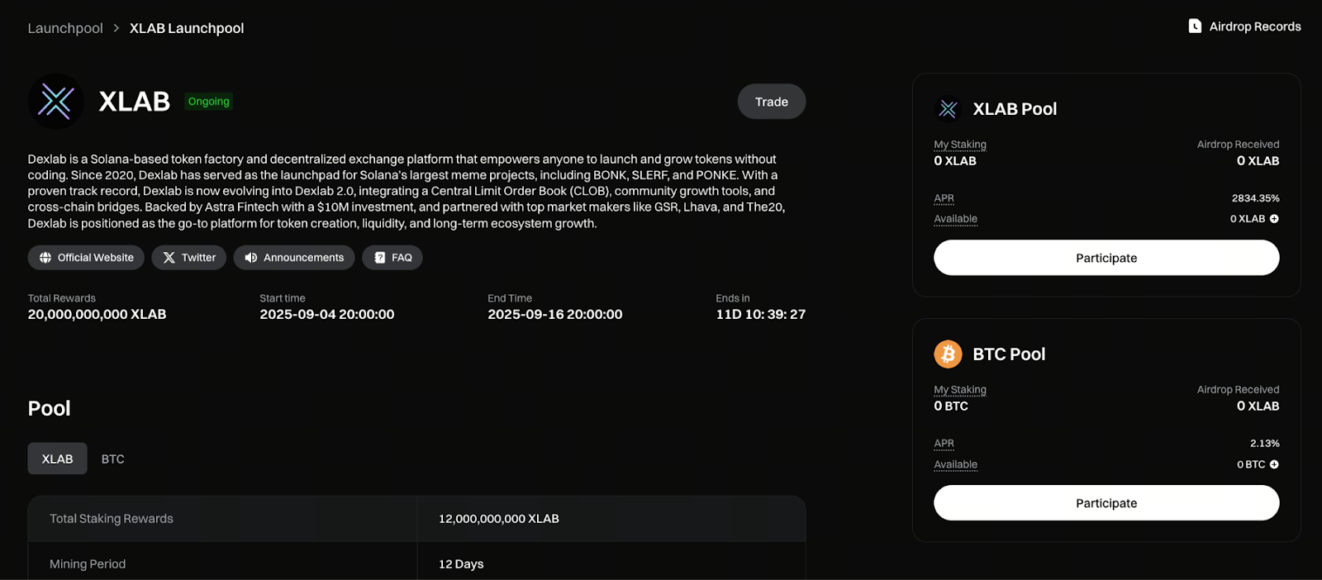Click the globe icon for Official Website
Image resolution: width=1322 pixels, height=580 pixels.
pyautogui.click(x=45, y=258)
